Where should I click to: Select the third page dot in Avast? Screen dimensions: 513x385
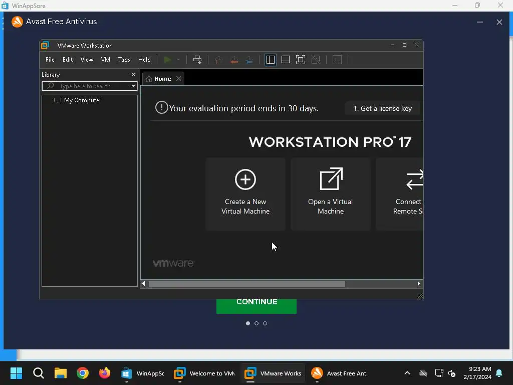(265, 323)
